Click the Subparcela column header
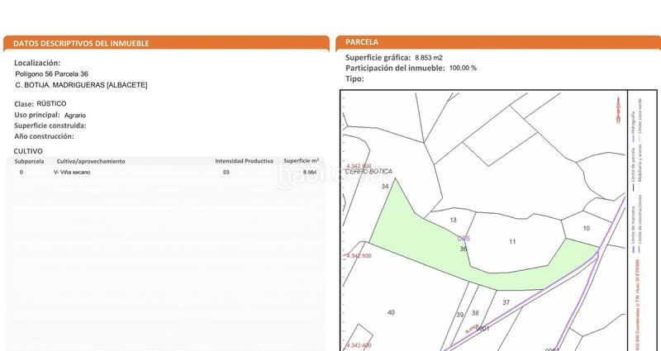 pyautogui.click(x=29, y=160)
